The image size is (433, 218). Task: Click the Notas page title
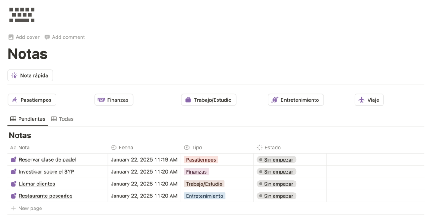28,54
